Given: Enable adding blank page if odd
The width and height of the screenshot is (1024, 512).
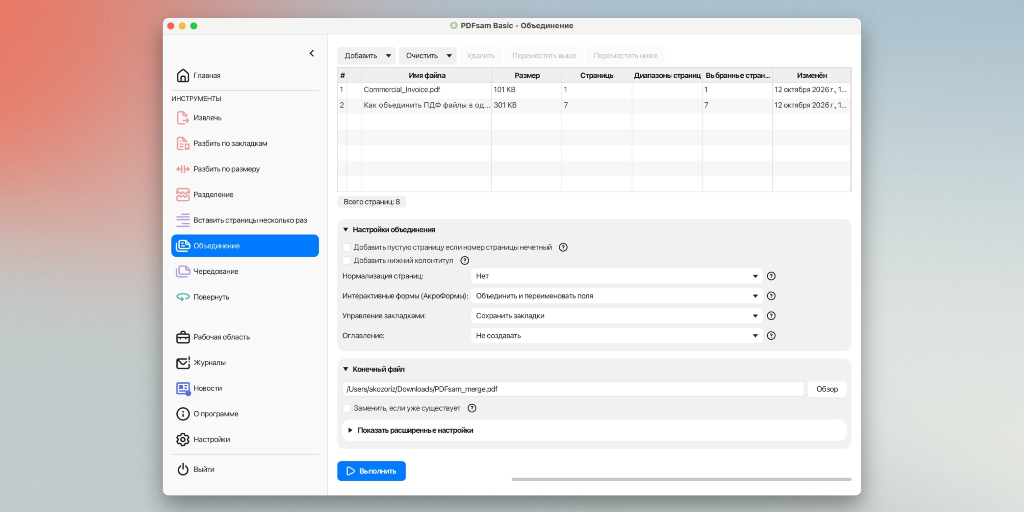Looking at the screenshot, I should coord(346,247).
